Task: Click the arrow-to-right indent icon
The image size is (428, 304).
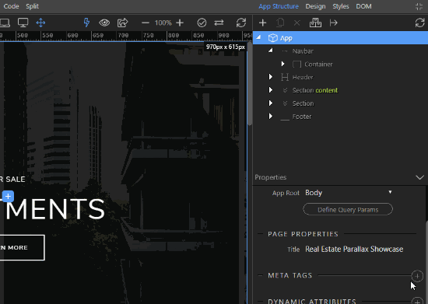Action: (x=334, y=23)
